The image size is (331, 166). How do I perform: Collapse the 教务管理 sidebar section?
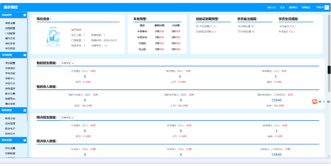click(x=24, y=111)
